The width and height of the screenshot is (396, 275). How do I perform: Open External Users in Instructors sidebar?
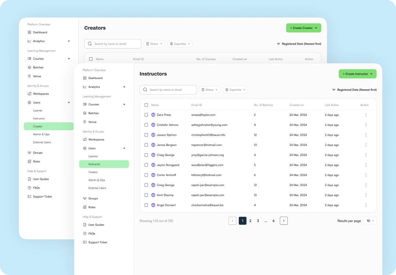tap(97, 188)
